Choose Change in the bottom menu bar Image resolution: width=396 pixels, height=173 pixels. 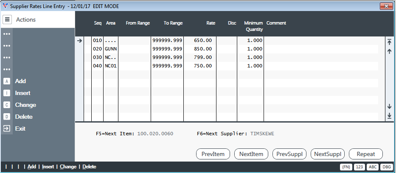point(68,167)
